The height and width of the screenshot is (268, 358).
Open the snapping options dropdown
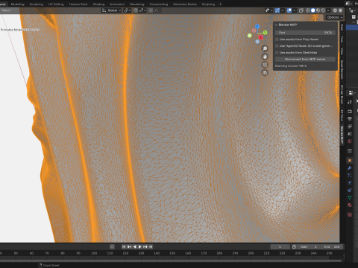click(x=142, y=10)
